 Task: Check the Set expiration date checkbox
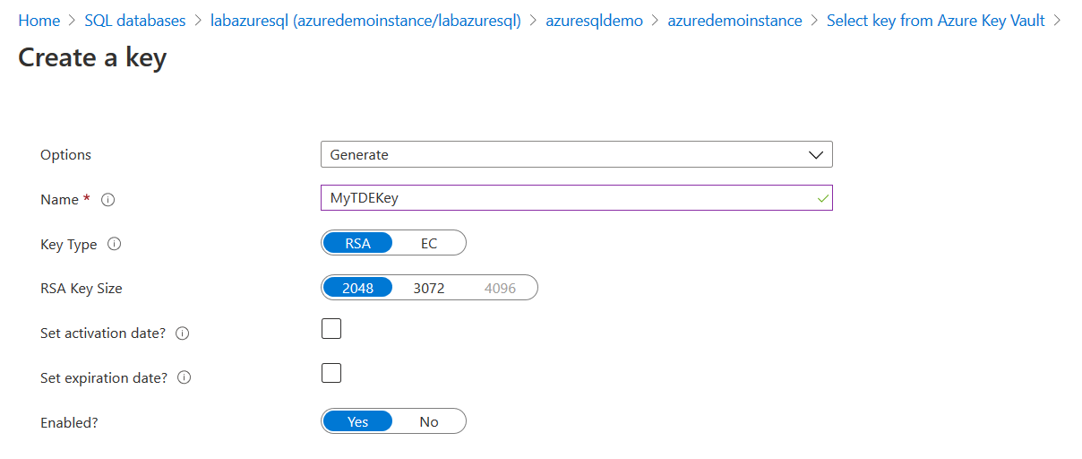(x=331, y=373)
